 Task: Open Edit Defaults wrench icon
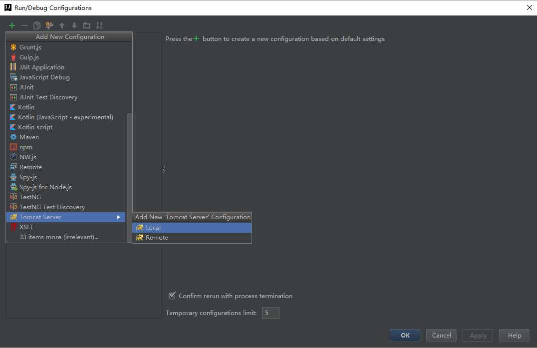click(49, 25)
